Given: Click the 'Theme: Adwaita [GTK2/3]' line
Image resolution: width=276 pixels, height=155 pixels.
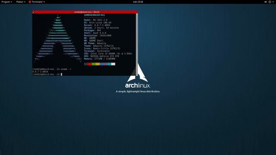Looking at the screenshot, I should point(99,46).
